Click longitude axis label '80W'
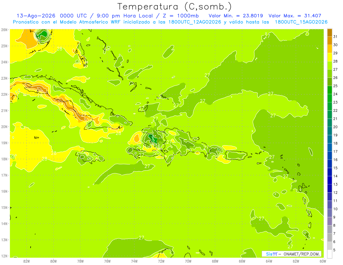Image resolution: width=343 pixels, height=265 pixels. tap(53, 261)
